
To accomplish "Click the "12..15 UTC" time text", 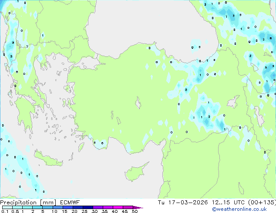I will coord(228,203).
